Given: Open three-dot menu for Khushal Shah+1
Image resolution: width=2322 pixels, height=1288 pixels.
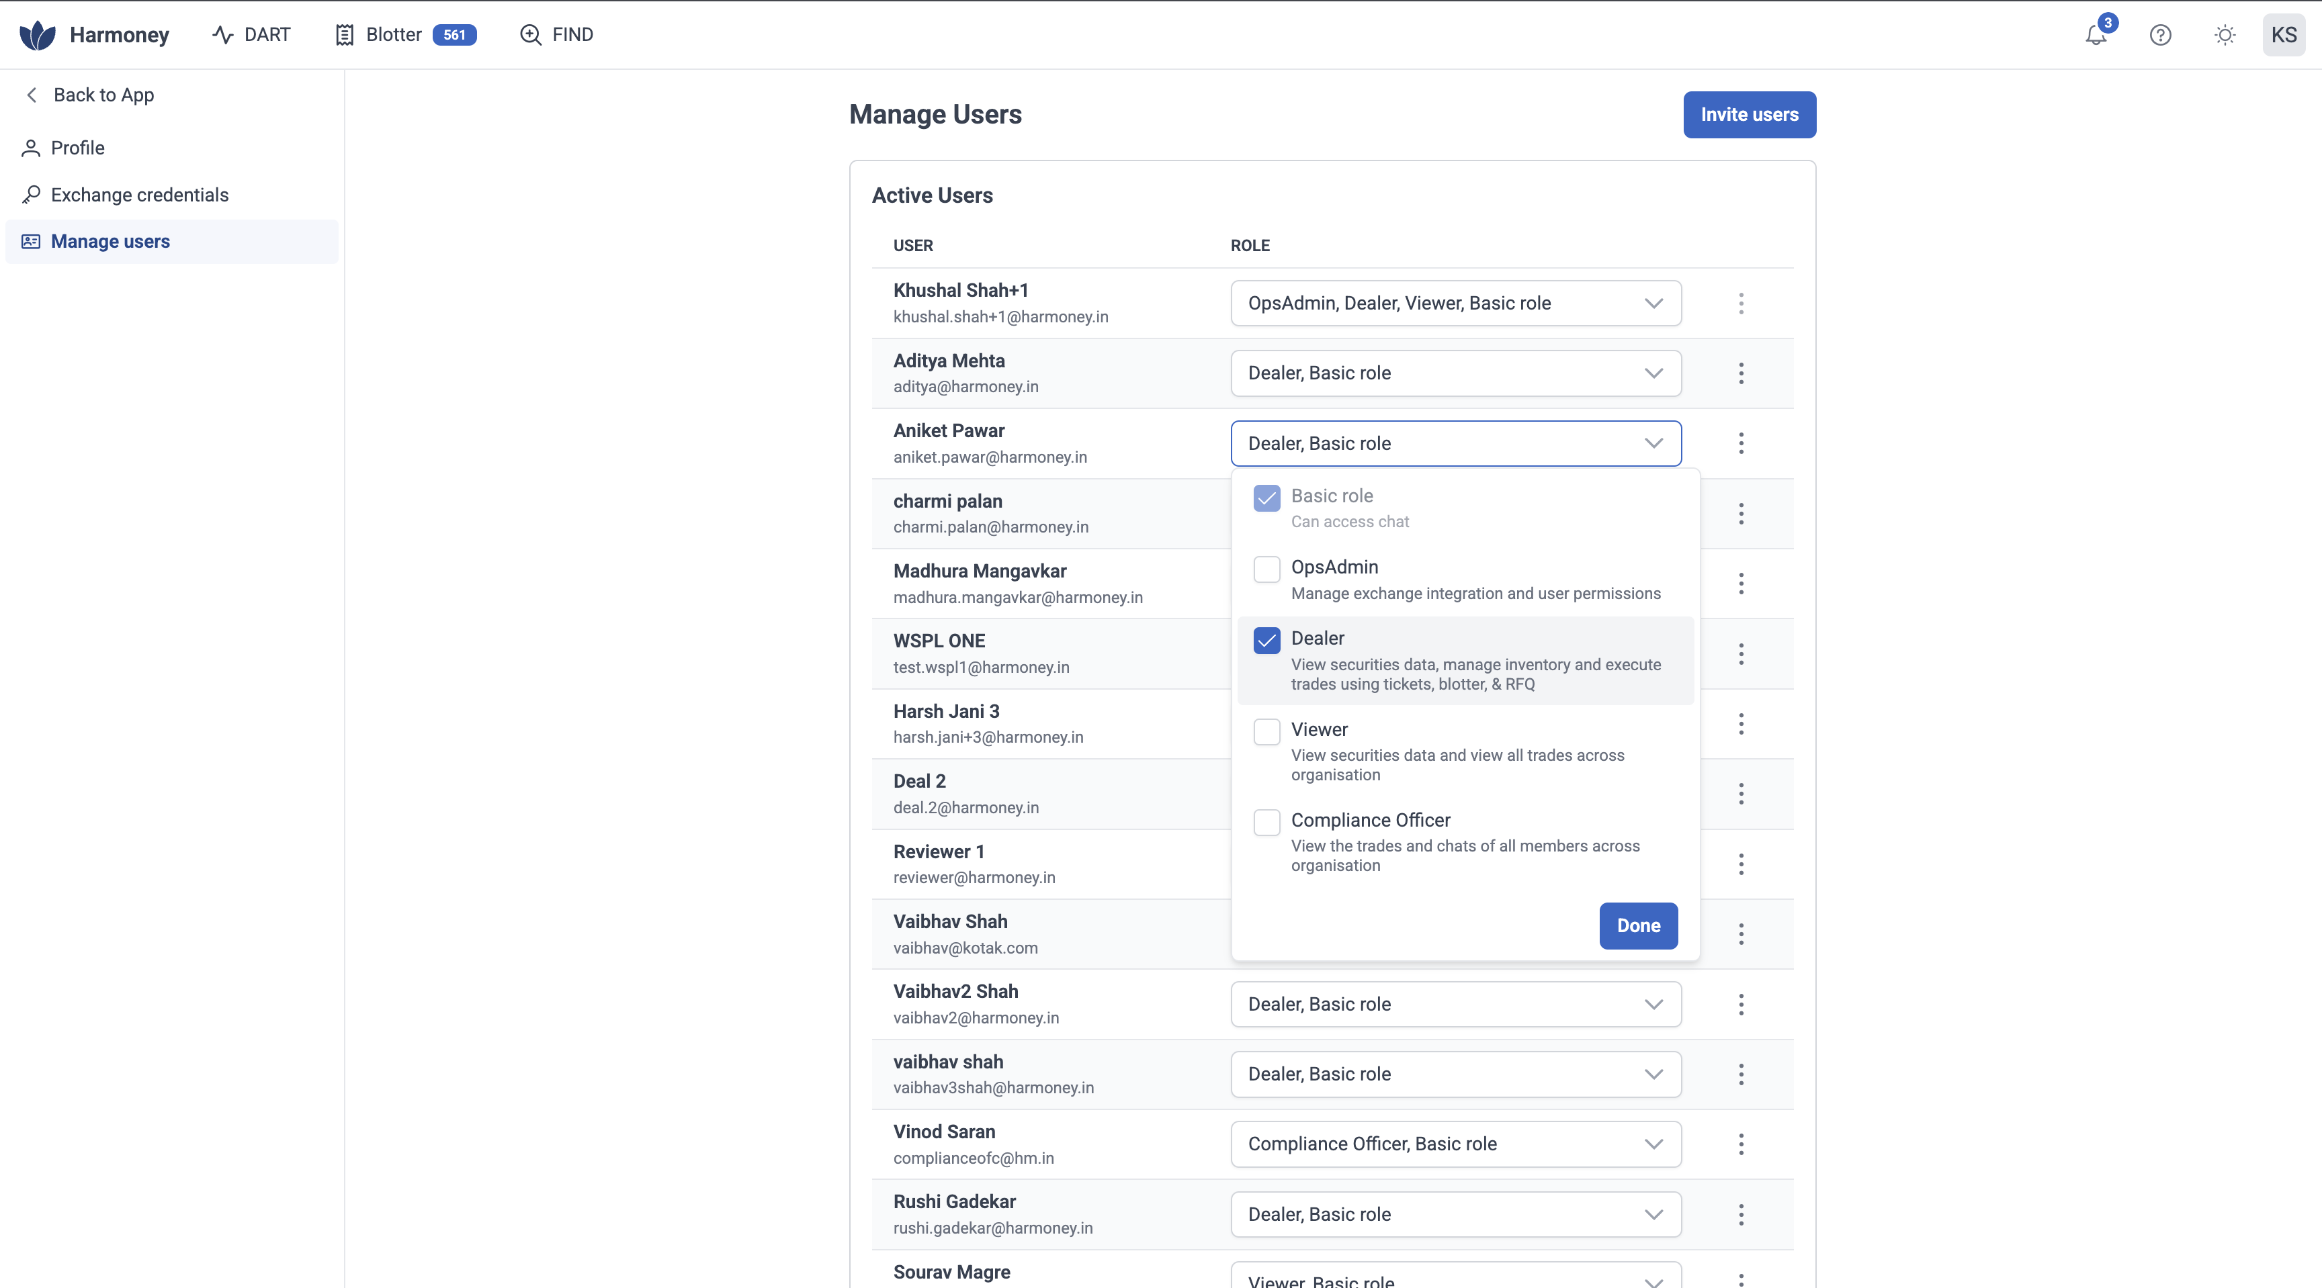Looking at the screenshot, I should (1741, 304).
